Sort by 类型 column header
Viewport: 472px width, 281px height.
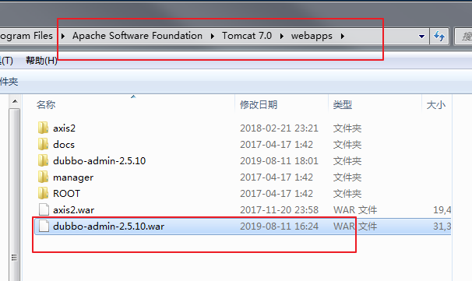tap(343, 105)
